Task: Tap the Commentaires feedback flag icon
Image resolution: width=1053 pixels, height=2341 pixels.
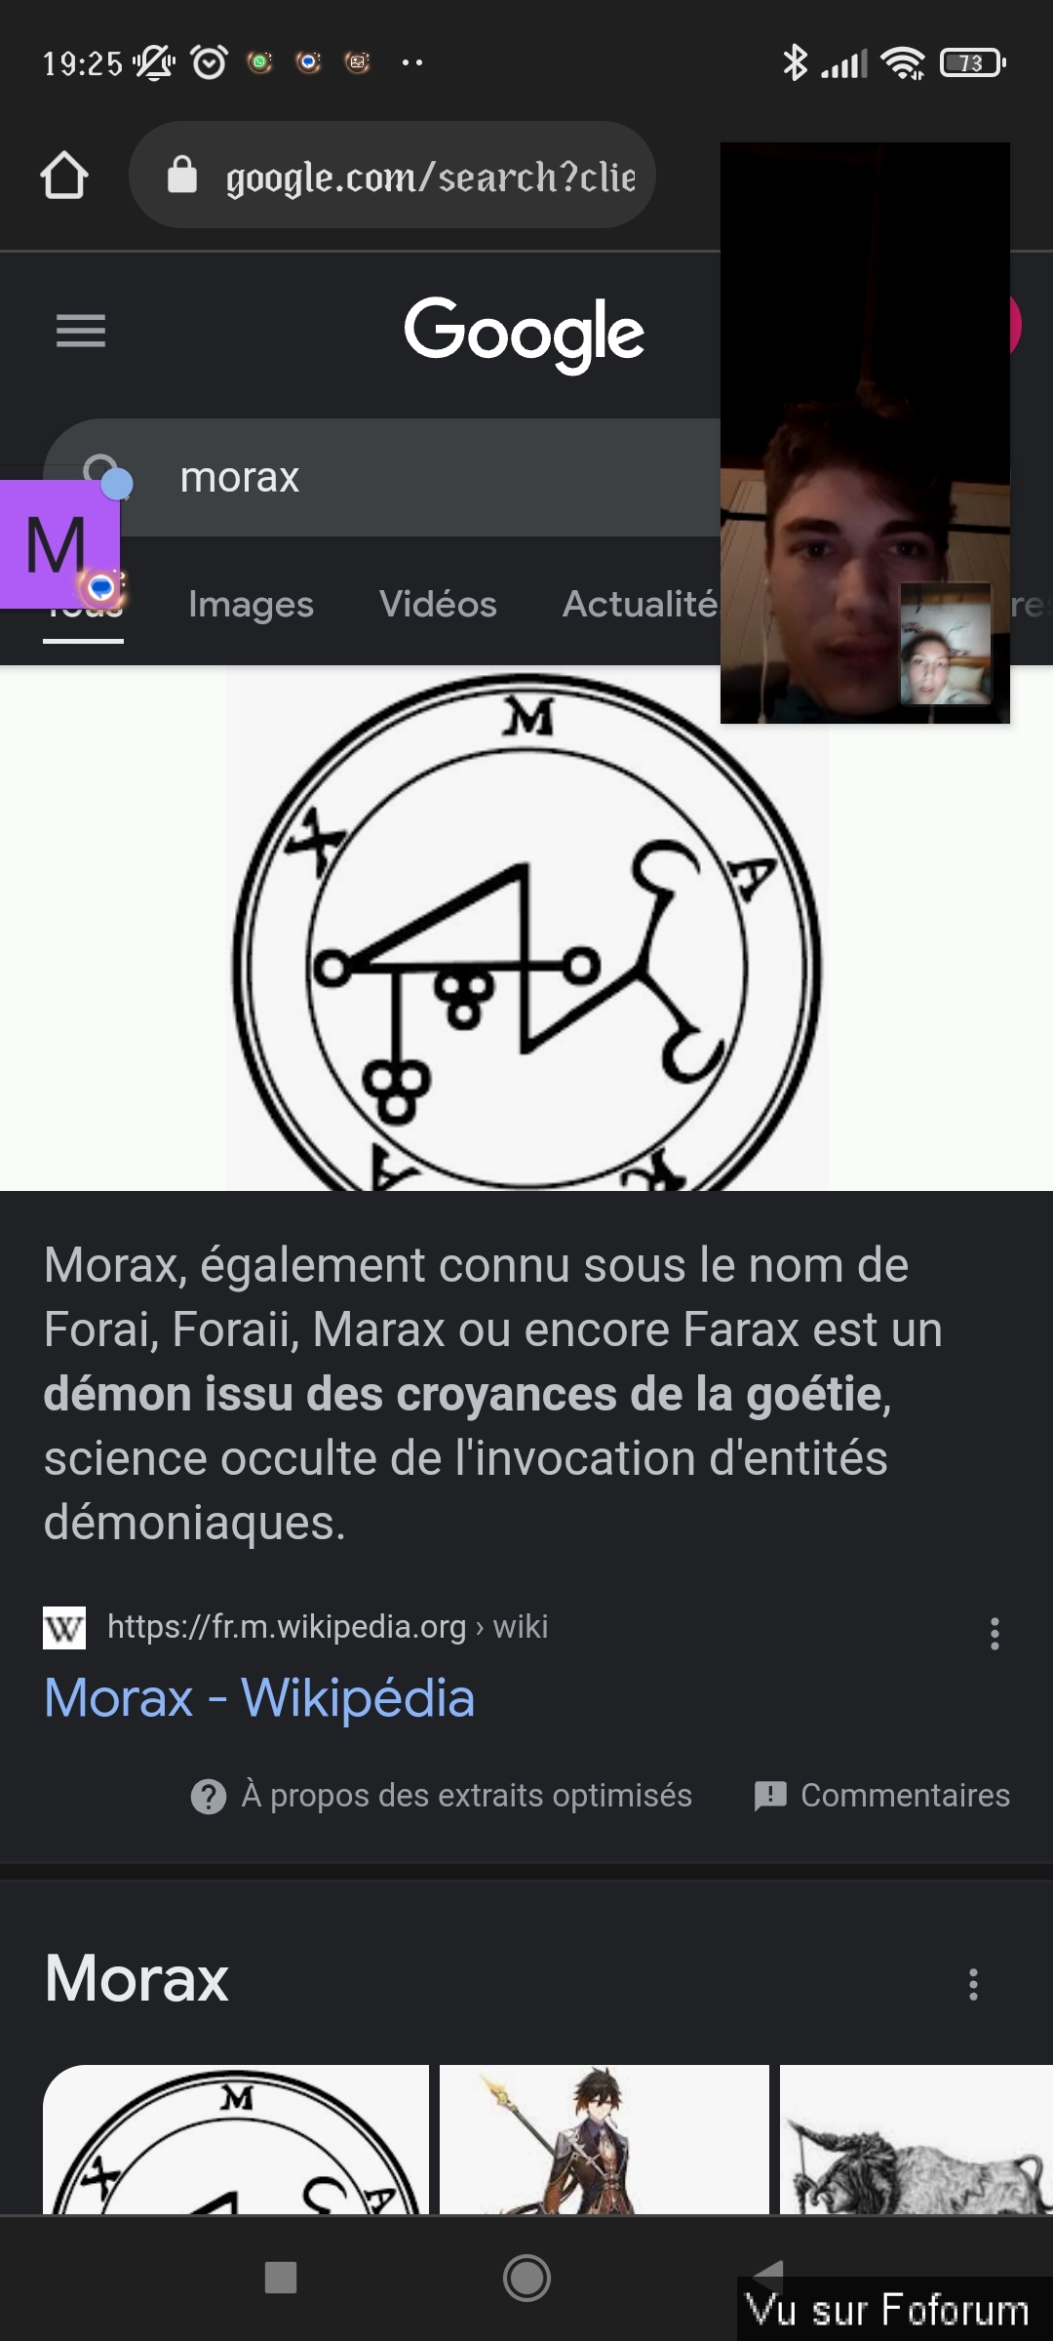Action: coord(770,1796)
